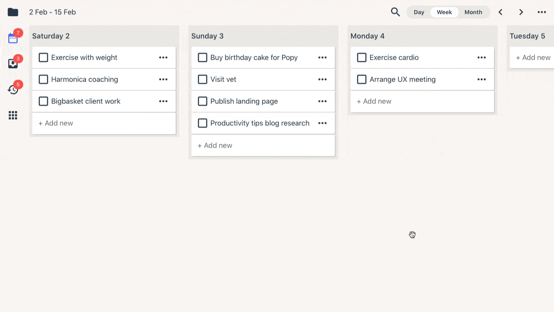Open the apps grid icon in sidebar
This screenshot has height=312, width=554.
(x=13, y=116)
